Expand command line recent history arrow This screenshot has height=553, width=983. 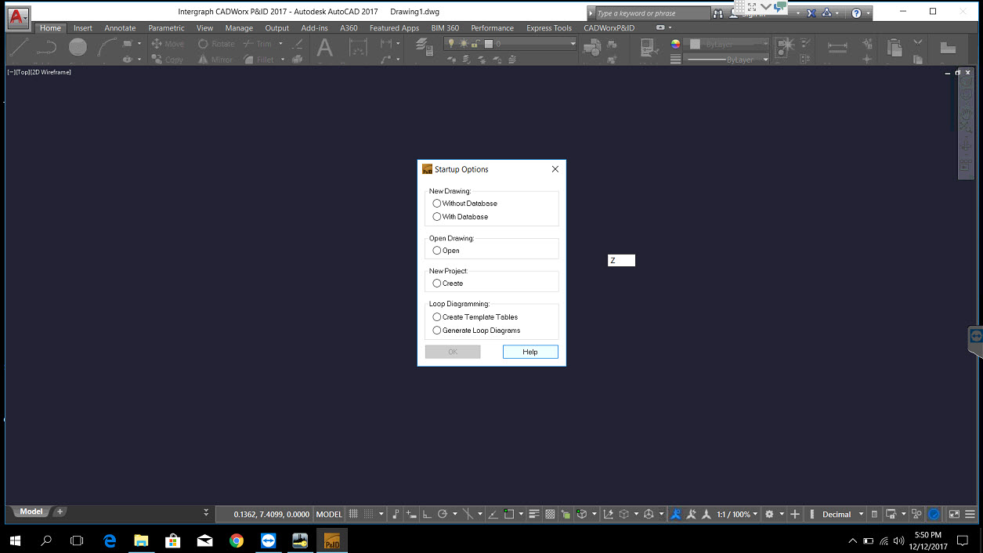coord(206,512)
